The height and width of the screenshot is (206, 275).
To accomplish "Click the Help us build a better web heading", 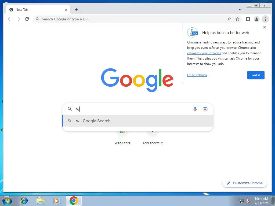I will (226, 33).
